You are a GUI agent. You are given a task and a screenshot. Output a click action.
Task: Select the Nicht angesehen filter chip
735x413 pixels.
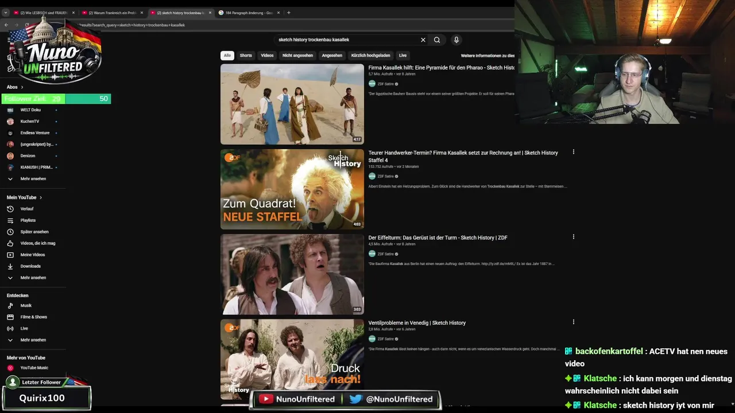coord(297,56)
